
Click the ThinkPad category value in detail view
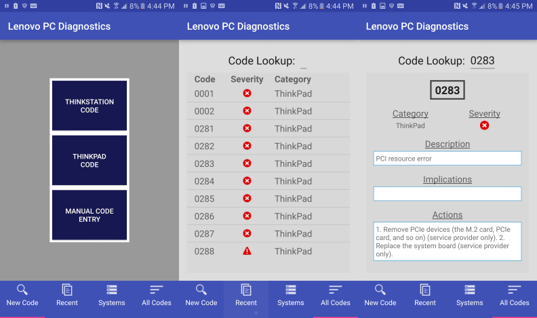410,125
